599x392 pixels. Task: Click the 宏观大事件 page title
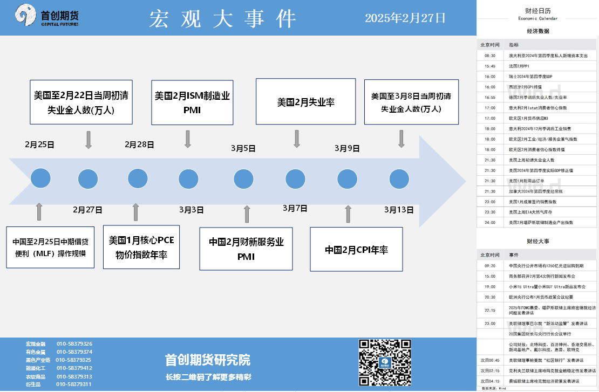(x=223, y=18)
